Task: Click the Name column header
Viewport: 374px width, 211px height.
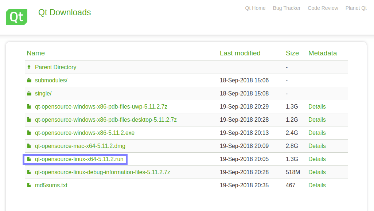Action: tap(36, 53)
